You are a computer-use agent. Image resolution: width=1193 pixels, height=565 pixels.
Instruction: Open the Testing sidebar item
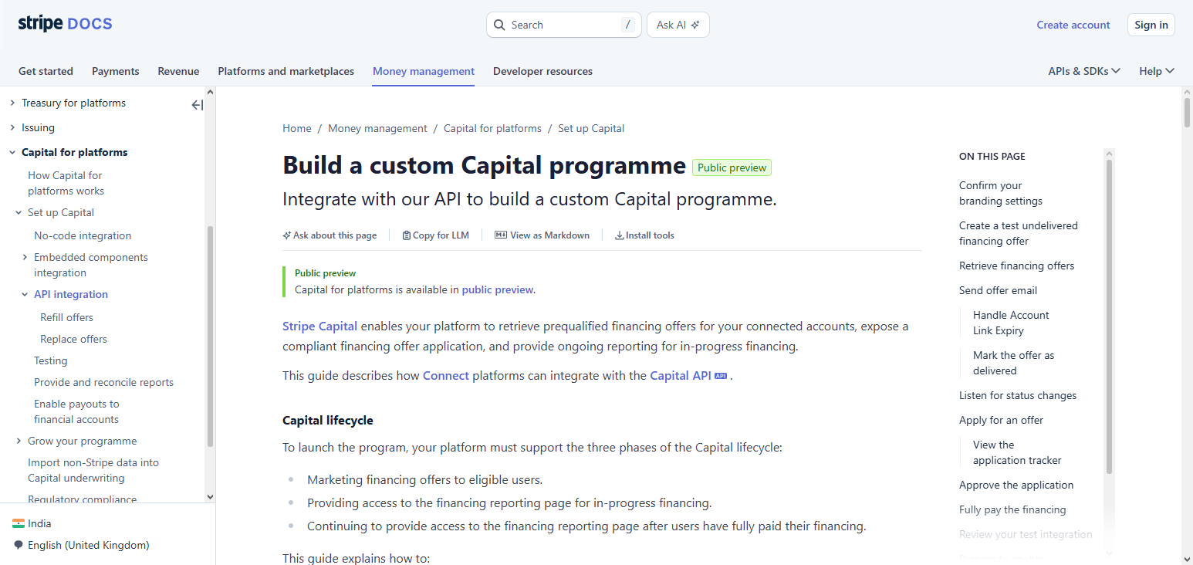click(50, 360)
